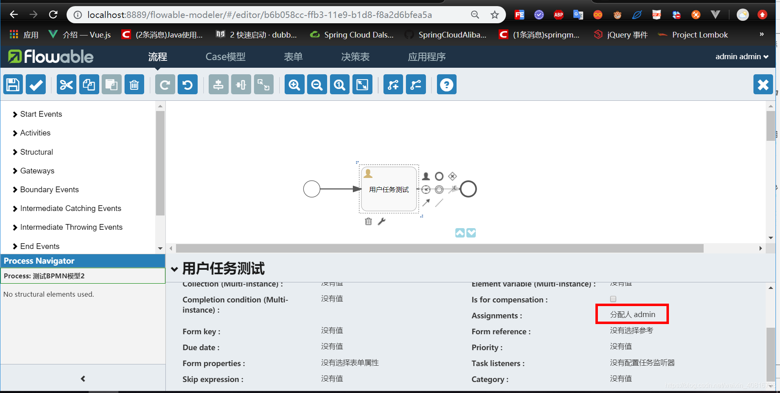Open the 分配人 admin assignment setting
The height and width of the screenshot is (393, 780).
(x=631, y=314)
